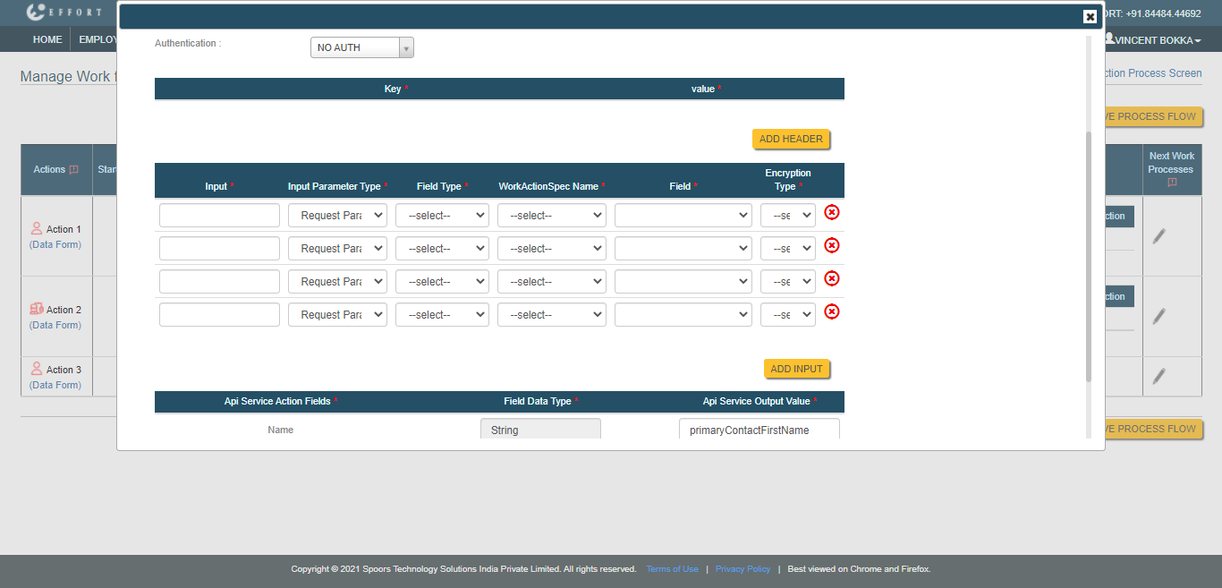Open the Authentication NO AUTH dropdown
Image resolution: width=1222 pixels, height=588 pixels.
(x=361, y=47)
